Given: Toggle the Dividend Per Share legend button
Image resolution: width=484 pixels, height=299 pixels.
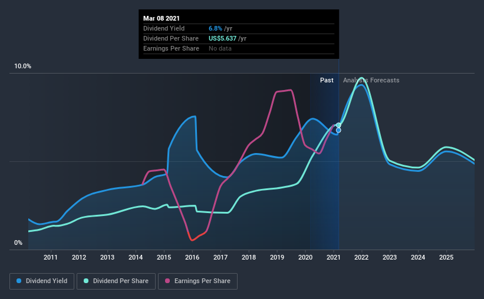Looking at the screenshot, I should pos(116,281).
